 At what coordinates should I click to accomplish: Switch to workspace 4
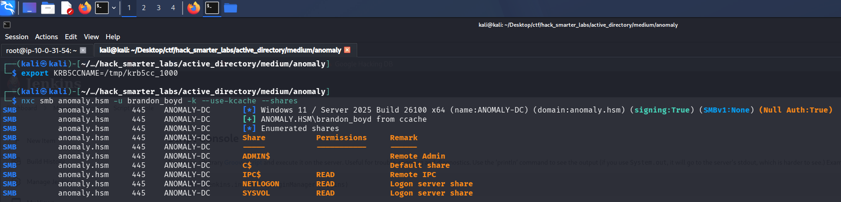pos(173,8)
